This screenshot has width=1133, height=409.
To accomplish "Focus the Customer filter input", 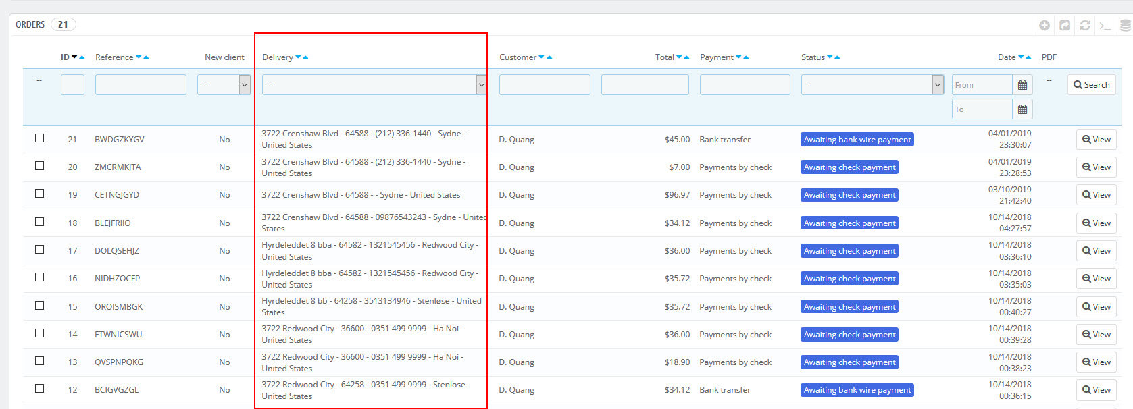I will tap(545, 85).
